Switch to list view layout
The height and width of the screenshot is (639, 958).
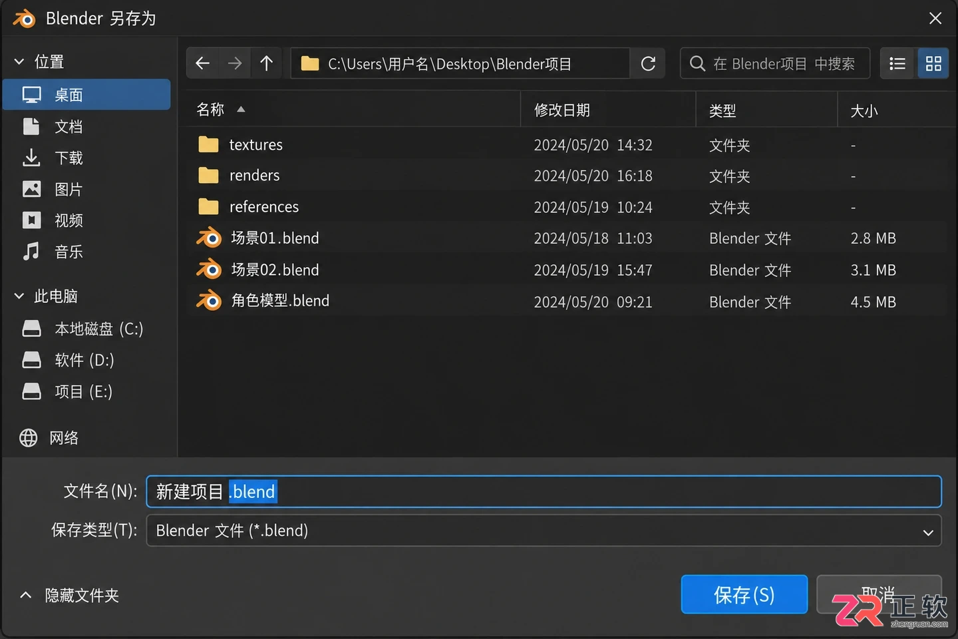(897, 63)
